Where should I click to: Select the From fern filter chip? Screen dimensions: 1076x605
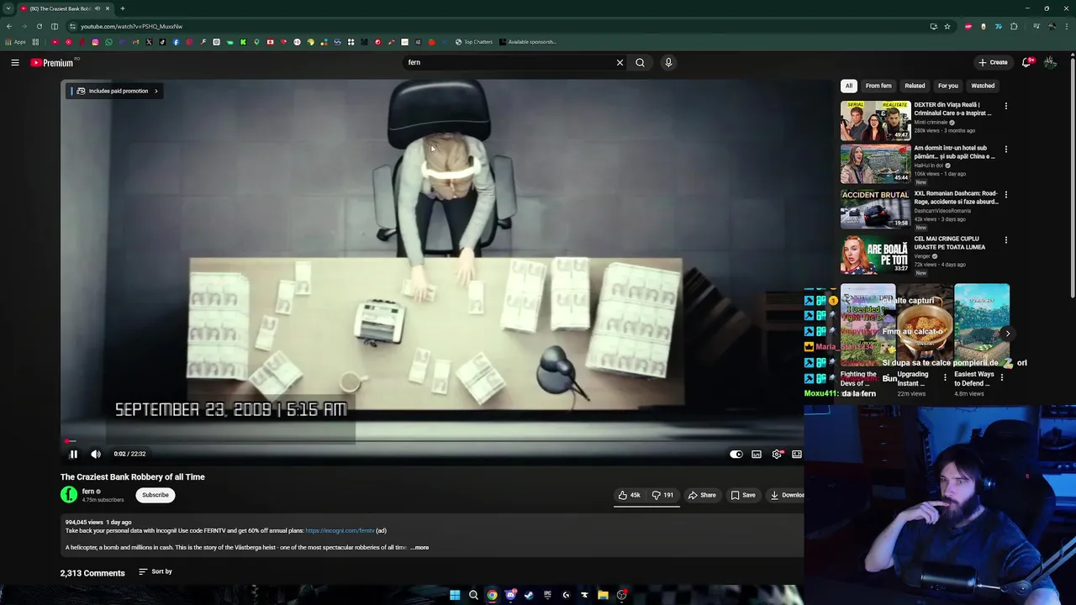878,86
